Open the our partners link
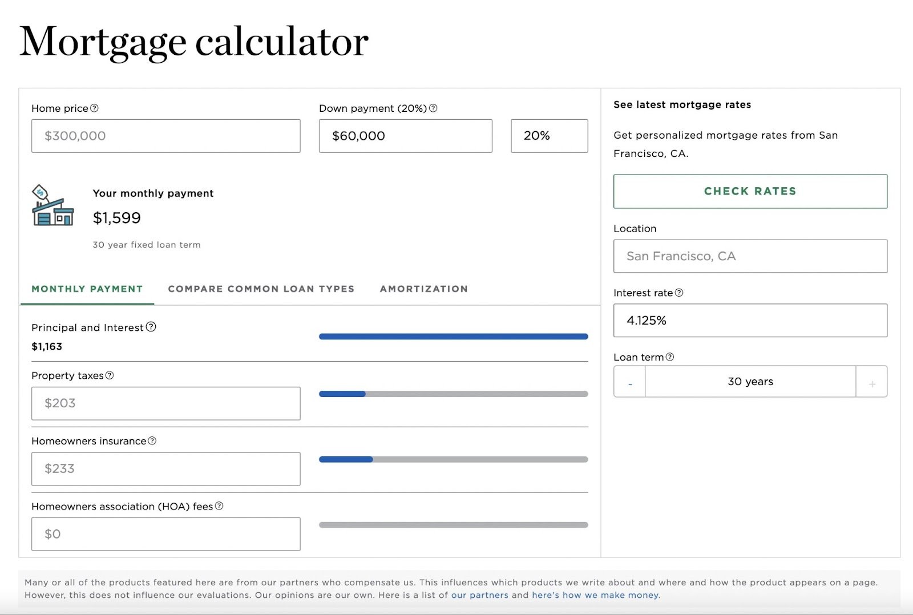The width and height of the screenshot is (913, 615). 479,594
